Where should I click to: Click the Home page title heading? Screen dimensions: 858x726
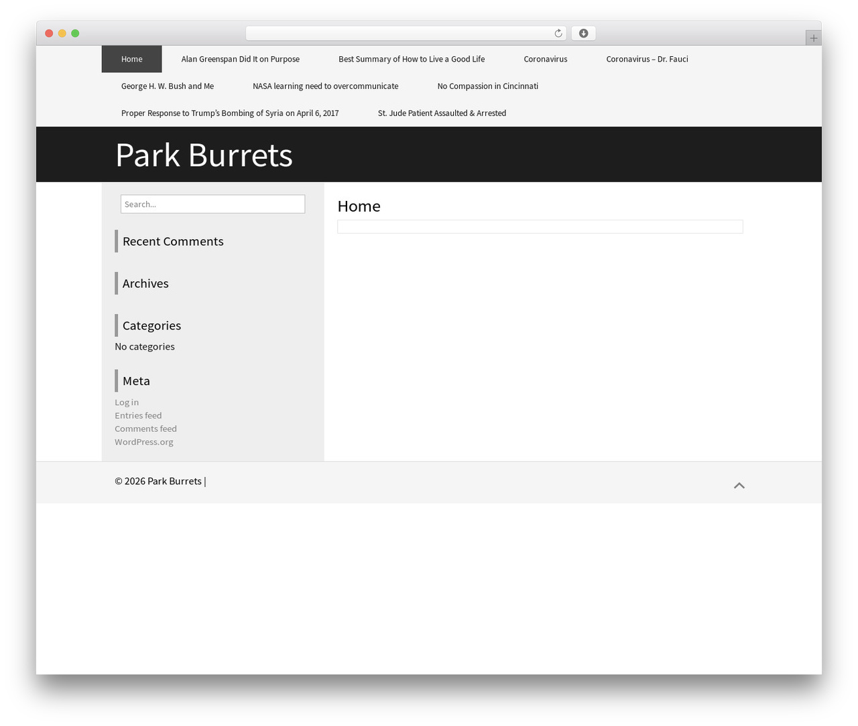click(359, 206)
